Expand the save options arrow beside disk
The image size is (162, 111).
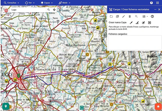tap(147, 16)
